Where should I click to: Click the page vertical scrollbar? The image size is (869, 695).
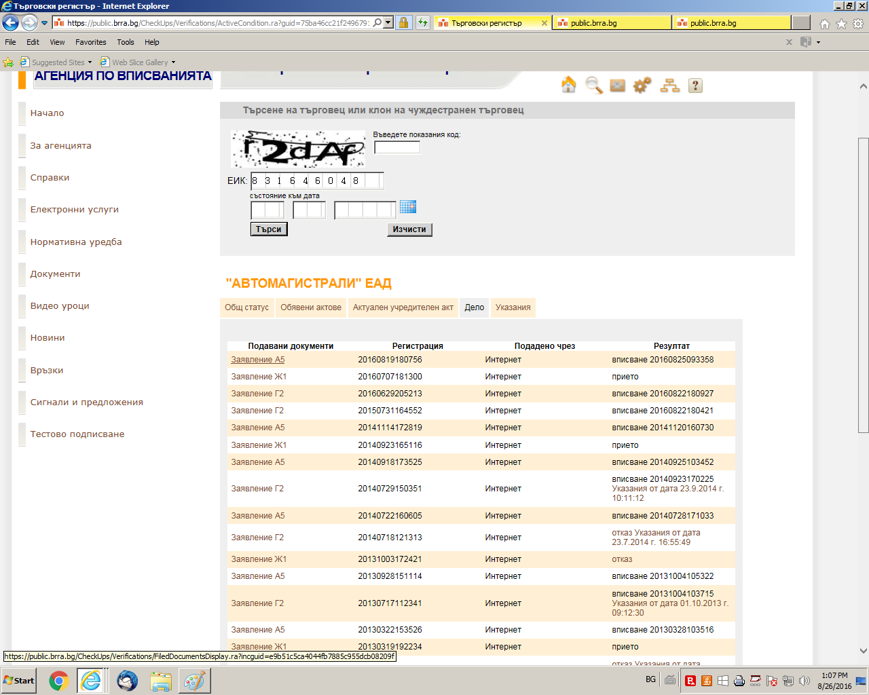863,285
